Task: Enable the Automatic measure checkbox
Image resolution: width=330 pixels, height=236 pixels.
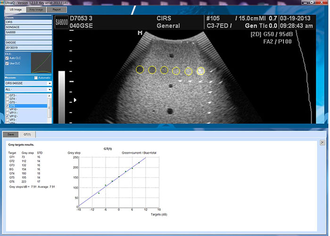Action: coord(36,78)
